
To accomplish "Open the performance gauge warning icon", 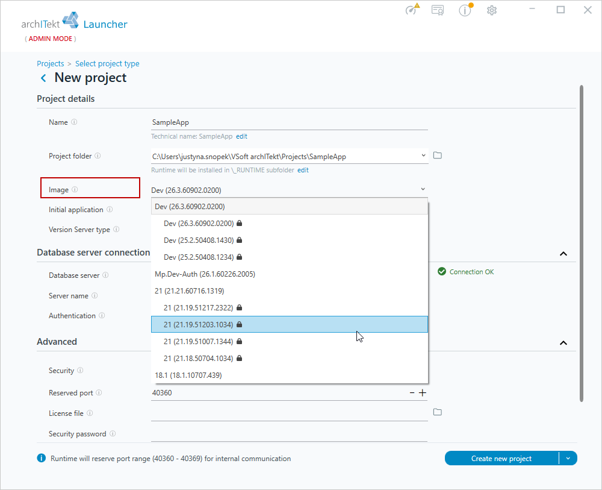I will (412, 9).
